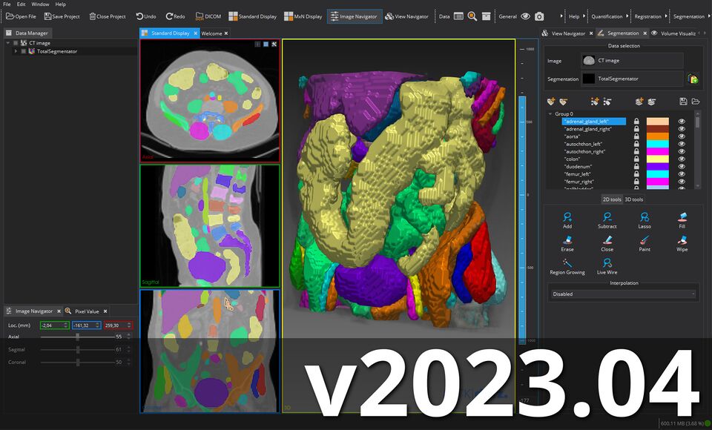Activate the Lasso tool
Screen dimensions: 712x430
pos(645,219)
